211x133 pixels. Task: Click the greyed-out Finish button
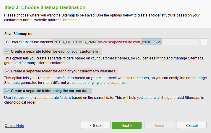coord(159,125)
